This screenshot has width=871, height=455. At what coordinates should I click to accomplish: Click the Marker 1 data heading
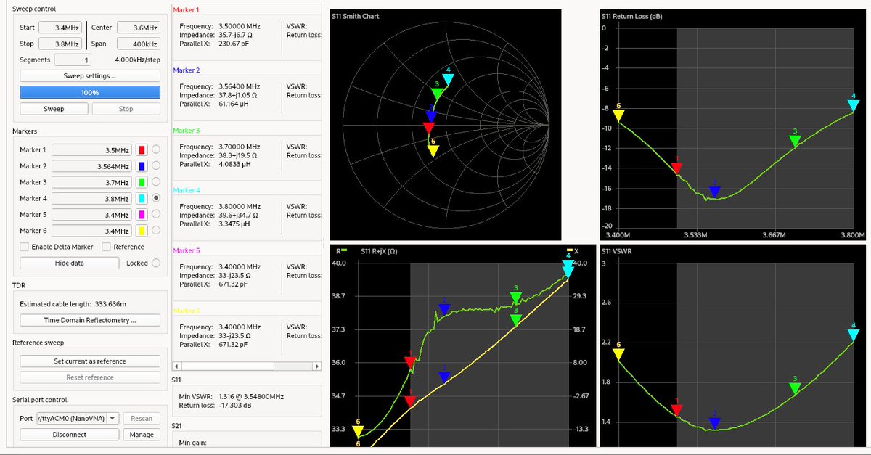coord(188,10)
